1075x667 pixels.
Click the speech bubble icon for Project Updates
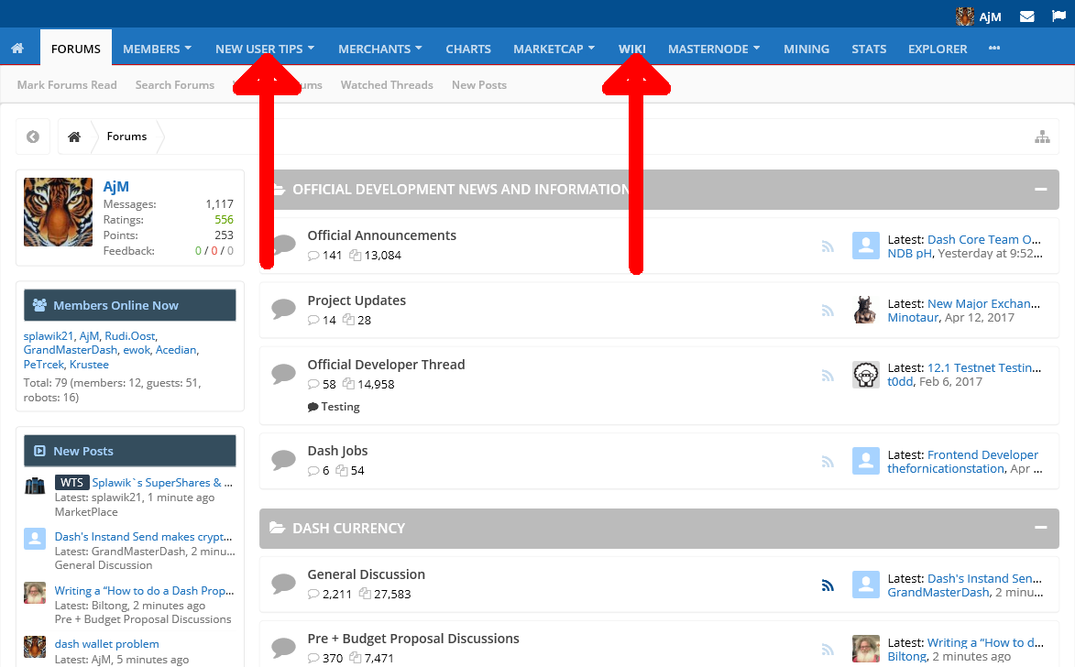coord(283,309)
